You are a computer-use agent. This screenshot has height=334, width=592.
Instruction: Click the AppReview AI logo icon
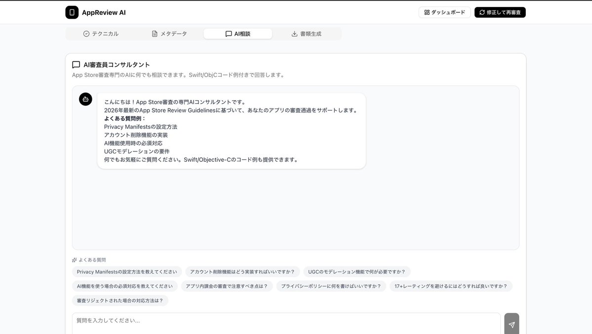(72, 12)
